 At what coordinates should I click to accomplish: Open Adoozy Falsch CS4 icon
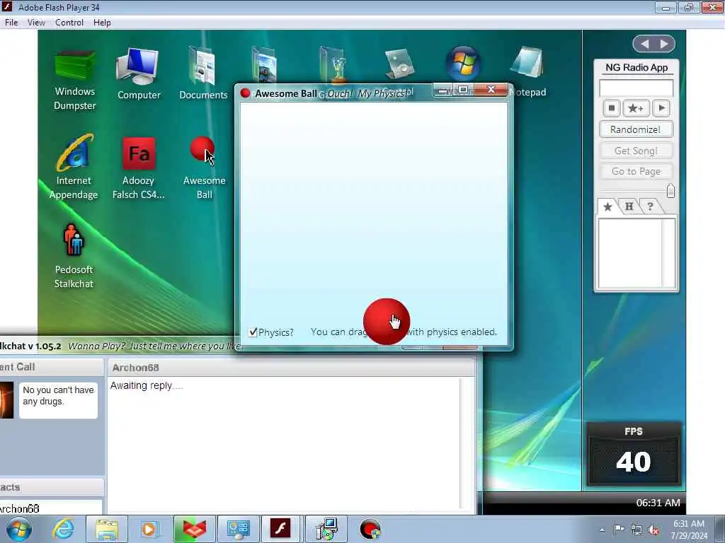[138, 168]
